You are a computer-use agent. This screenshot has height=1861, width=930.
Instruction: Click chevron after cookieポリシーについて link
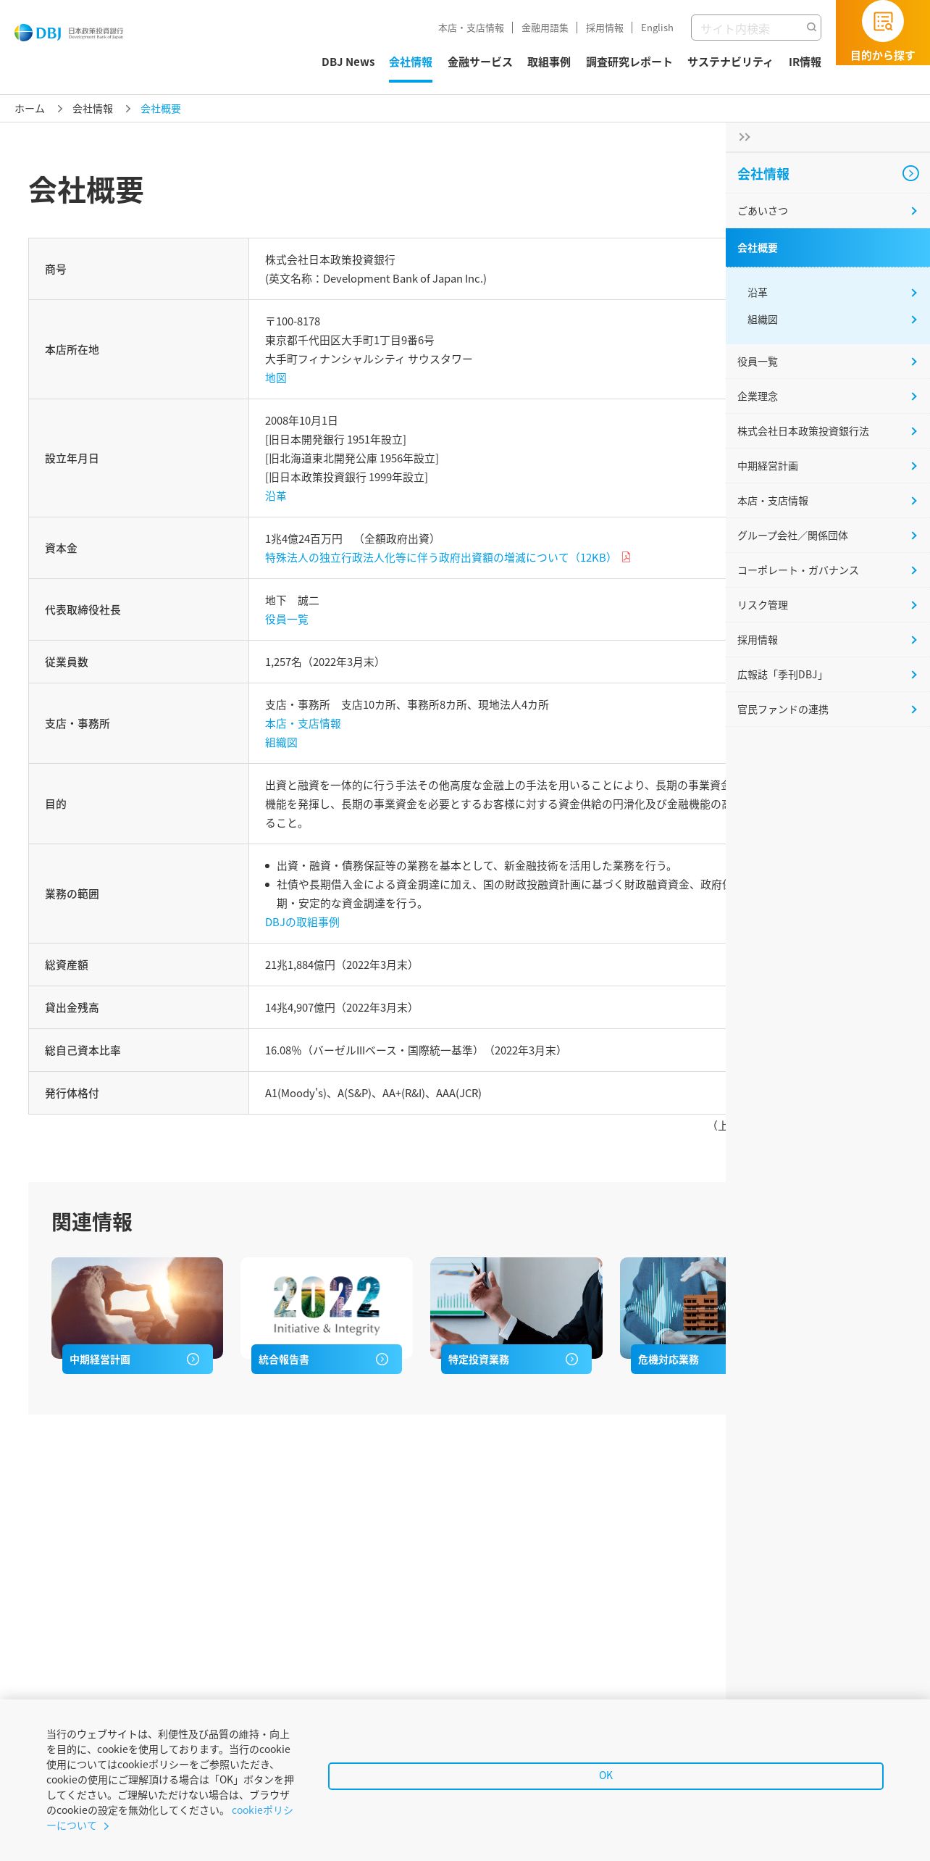106,1826
